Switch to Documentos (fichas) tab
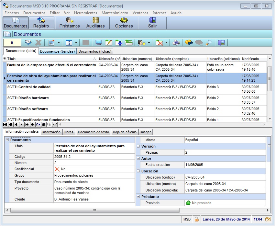This screenshot has width=275, height=226. coord(95,51)
